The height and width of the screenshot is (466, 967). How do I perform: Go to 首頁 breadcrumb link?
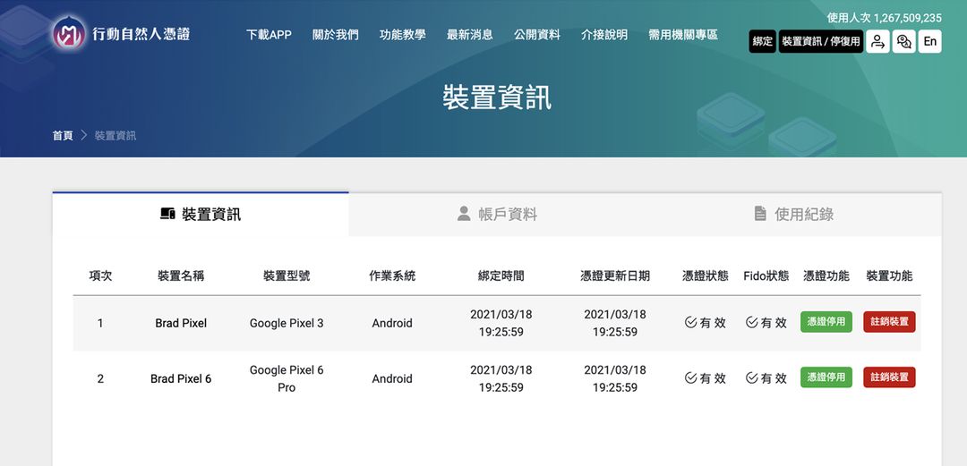click(x=63, y=136)
